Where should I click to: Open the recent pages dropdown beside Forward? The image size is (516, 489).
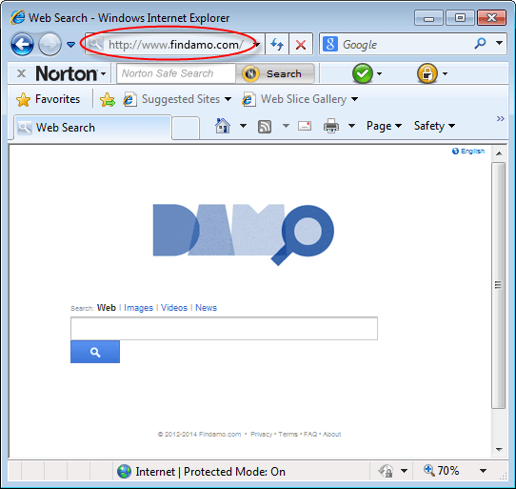pyautogui.click(x=71, y=44)
